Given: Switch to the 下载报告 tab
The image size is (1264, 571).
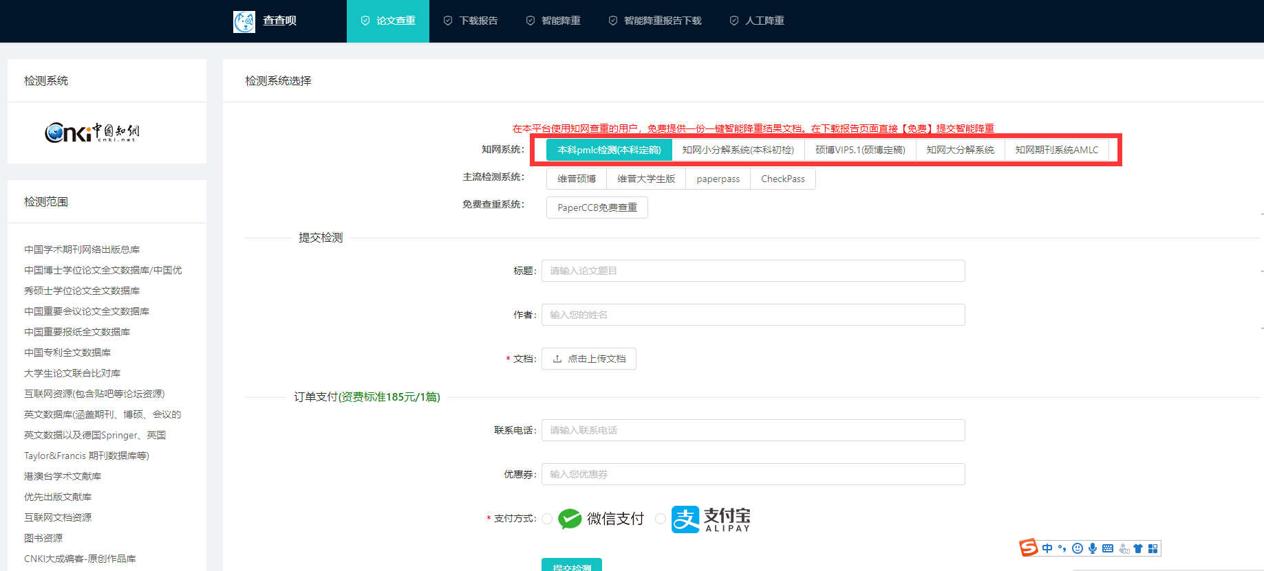Looking at the screenshot, I should (x=471, y=21).
